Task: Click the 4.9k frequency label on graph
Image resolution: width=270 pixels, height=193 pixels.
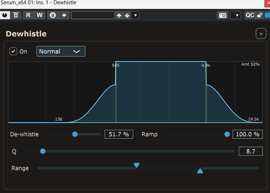Action: [206, 65]
